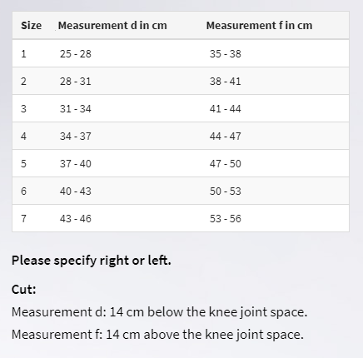Click the 44 - 47 measurement cell
Viewport: 363px width, 358px height.
tap(226, 136)
